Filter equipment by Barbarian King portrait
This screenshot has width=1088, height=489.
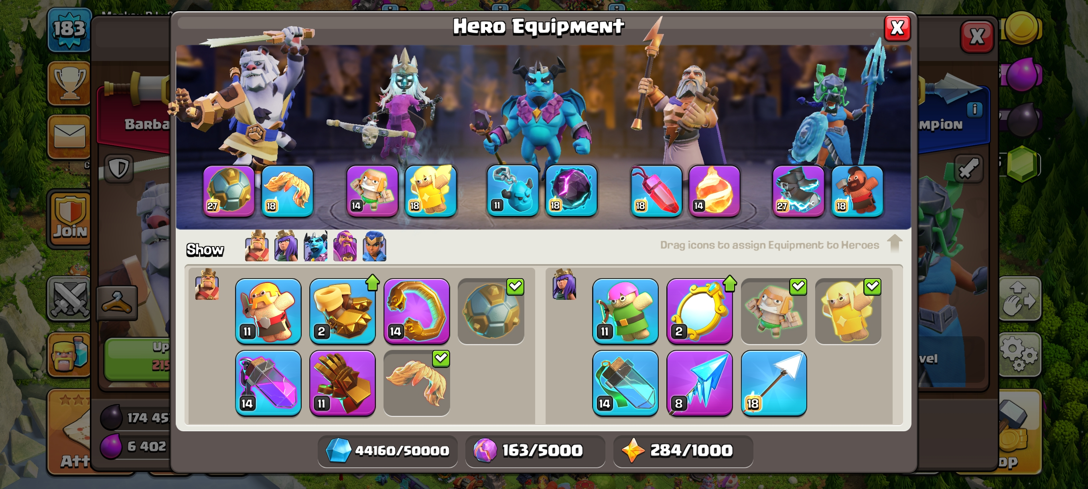pos(257,246)
